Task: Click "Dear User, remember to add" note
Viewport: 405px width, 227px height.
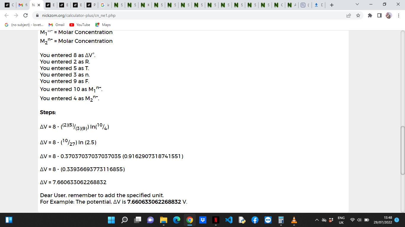Action: pyautogui.click(x=102, y=195)
